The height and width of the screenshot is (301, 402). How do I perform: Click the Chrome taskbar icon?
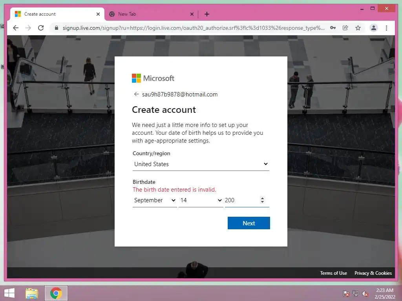click(x=56, y=293)
